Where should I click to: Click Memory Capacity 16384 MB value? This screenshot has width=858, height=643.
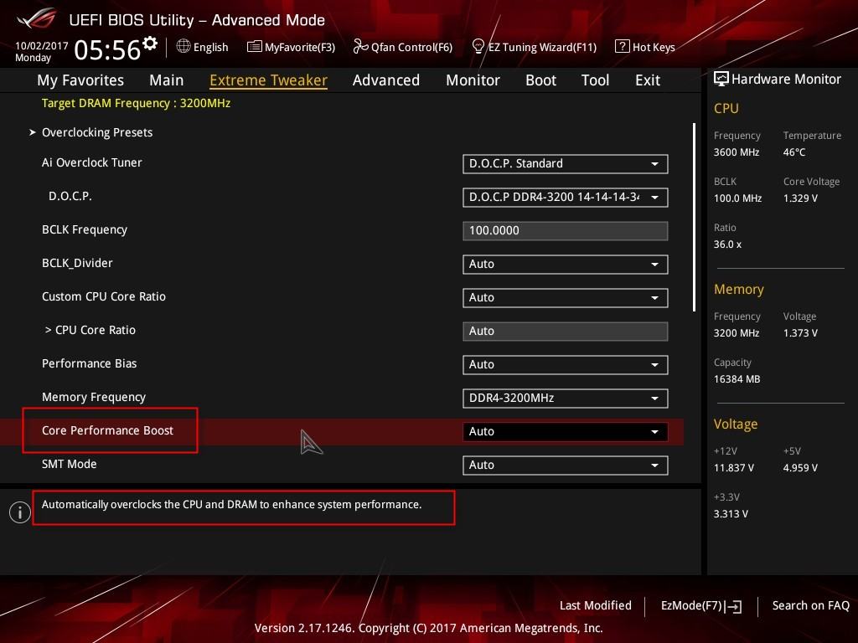pos(737,379)
